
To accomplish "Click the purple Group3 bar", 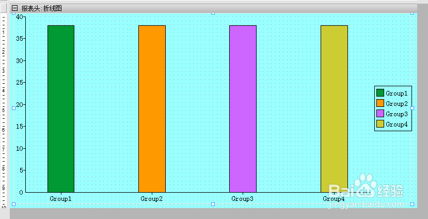I will point(243,109).
